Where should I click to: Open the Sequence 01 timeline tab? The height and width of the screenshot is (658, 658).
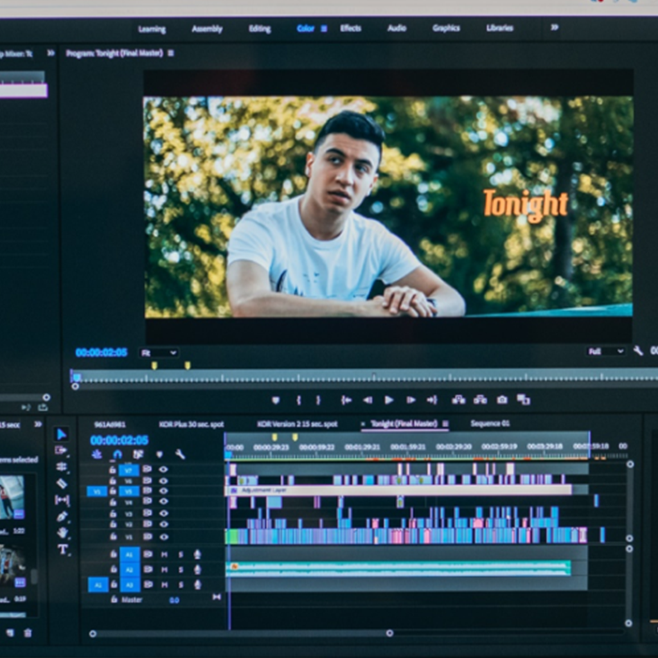pos(490,423)
